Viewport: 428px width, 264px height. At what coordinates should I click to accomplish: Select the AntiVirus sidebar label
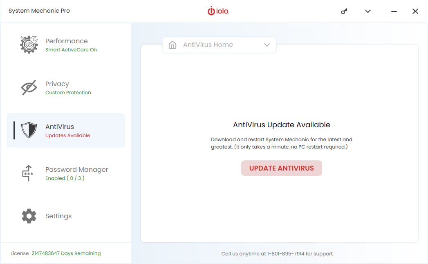click(60, 126)
